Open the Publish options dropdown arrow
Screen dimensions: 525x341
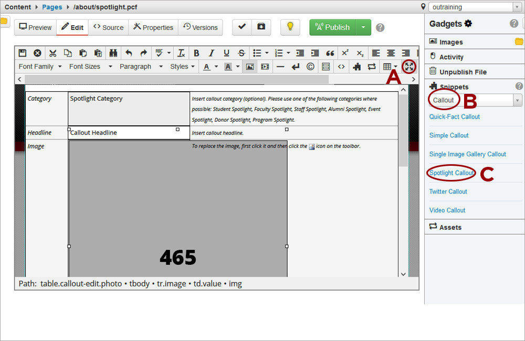click(363, 27)
